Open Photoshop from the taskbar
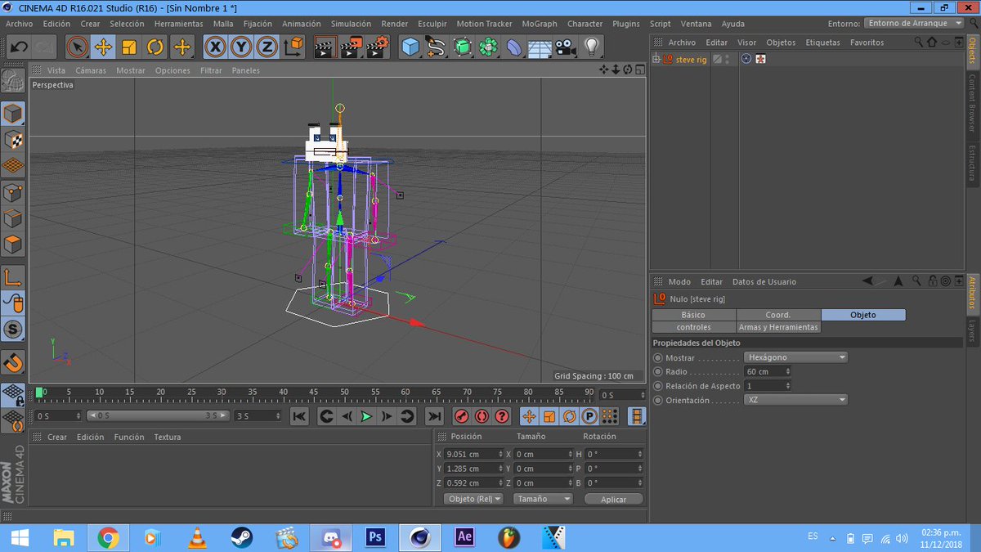The width and height of the screenshot is (981, 552). point(375,537)
